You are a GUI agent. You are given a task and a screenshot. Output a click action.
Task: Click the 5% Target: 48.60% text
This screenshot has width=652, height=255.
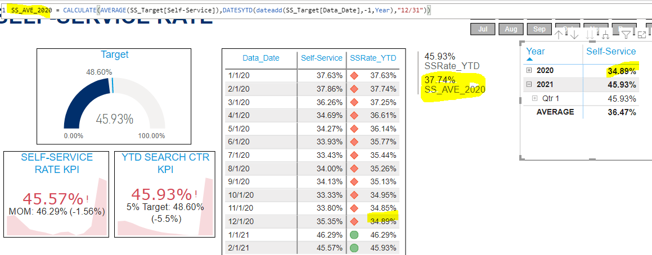[165, 206]
